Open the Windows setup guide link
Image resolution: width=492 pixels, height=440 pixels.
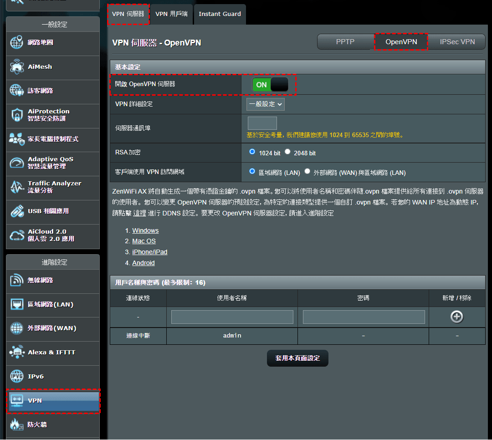(x=145, y=230)
